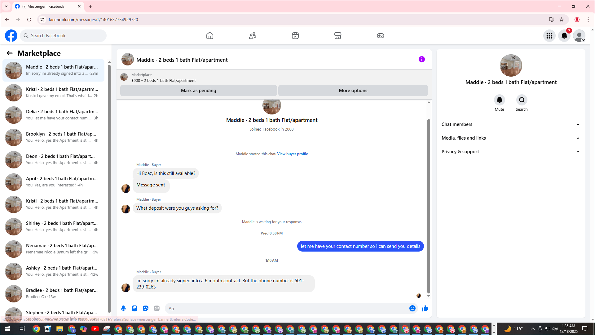The image size is (595, 335).
Task: Open the GIF picker icon
Action: click(157, 308)
